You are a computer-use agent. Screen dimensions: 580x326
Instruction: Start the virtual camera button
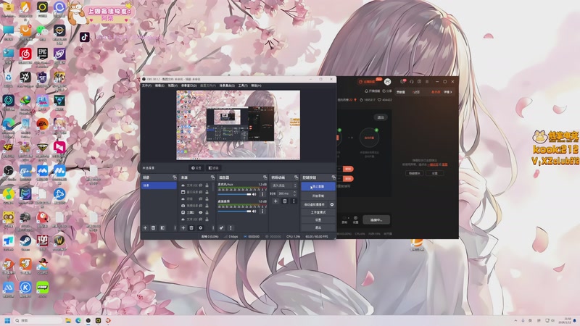(315, 204)
